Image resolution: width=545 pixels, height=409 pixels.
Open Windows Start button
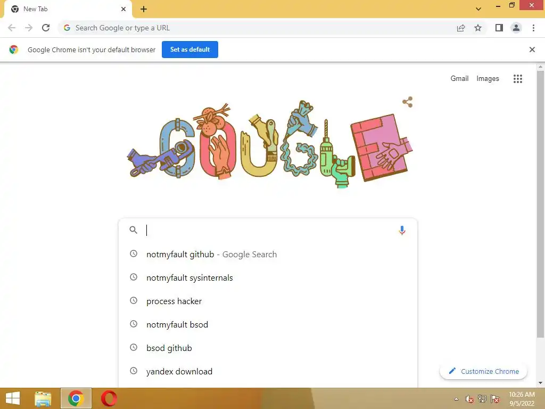click(13, 398)
